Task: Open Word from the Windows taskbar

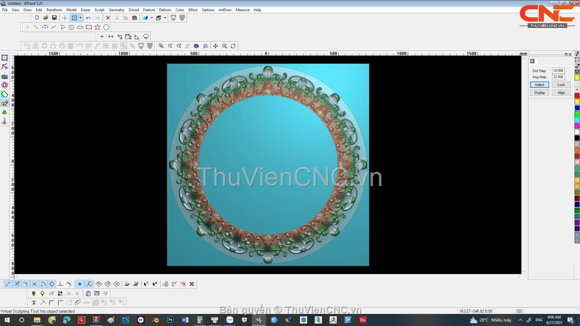Action: tap(185, 320)
